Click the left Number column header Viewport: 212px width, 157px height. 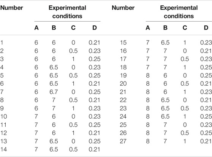(x=12, y=8)
